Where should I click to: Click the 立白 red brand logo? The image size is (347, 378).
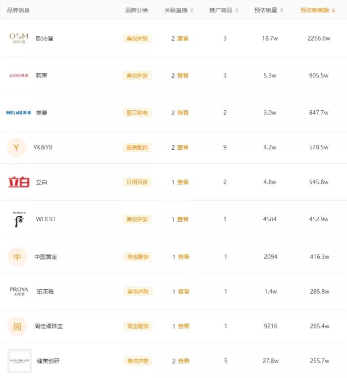[x=19, y=182]
